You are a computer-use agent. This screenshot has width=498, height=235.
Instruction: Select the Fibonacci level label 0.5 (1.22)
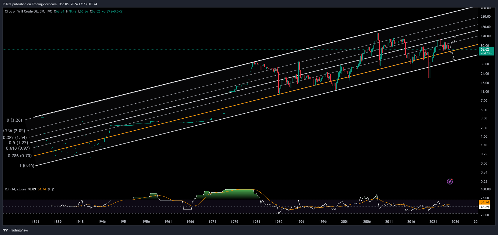pos(18,143)
